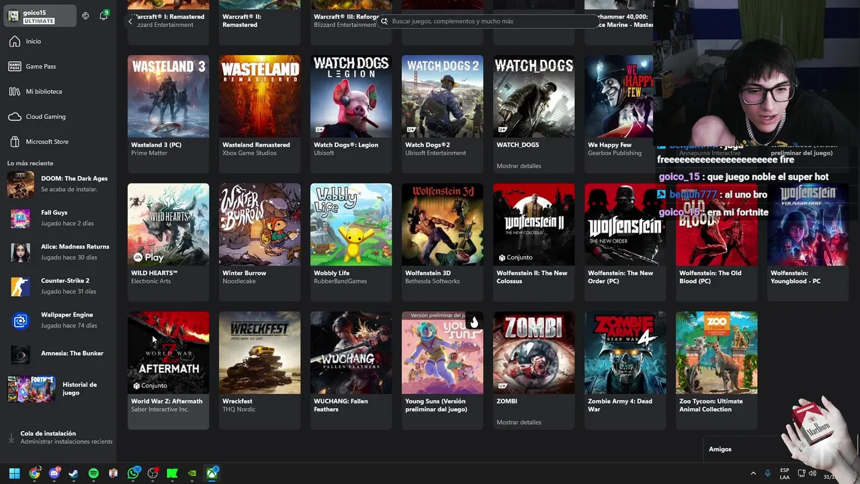Open Wolfenstein II: The New Colossus card
860x484 pixels.
point(533,242)
